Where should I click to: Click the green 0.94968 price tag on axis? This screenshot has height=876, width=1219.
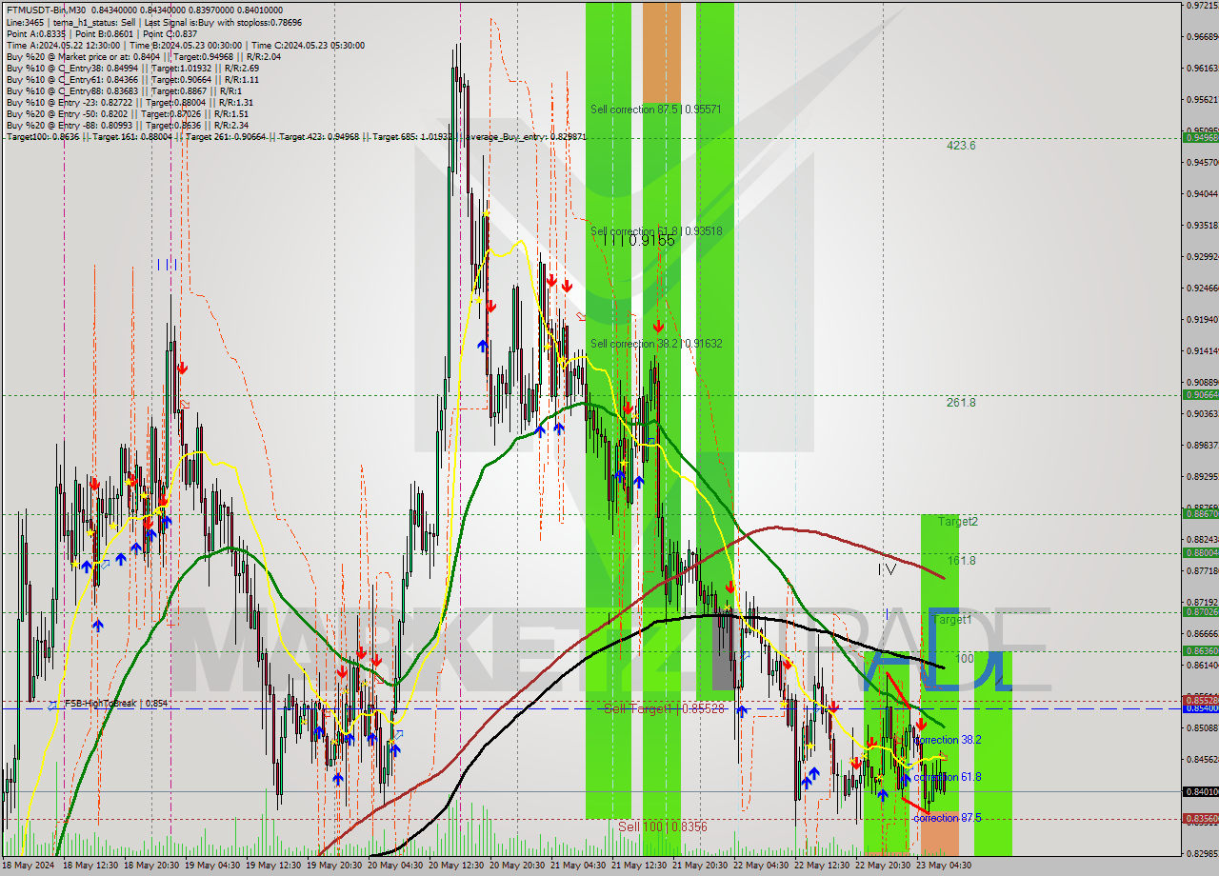tap(1200, 137)
